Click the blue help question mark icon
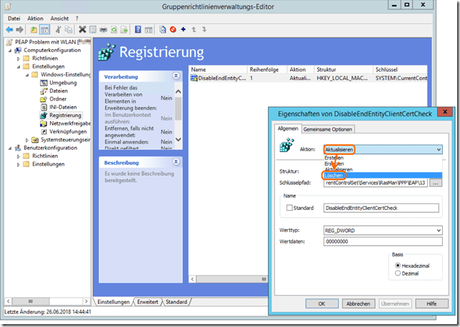Image resolution: width=460 pixels, height=327 pixels. click(x=138, y=30)
